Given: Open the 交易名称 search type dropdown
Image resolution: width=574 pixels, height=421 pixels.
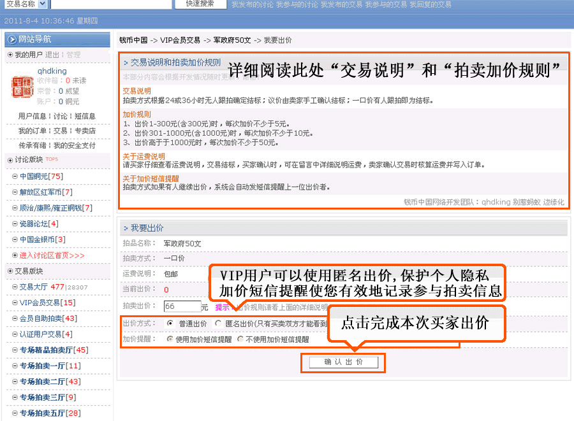Looking at the screenshot, I should click(42, 4).
